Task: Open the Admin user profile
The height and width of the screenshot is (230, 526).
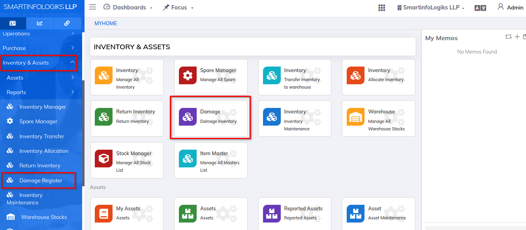Action: click(x=510, y=7)
